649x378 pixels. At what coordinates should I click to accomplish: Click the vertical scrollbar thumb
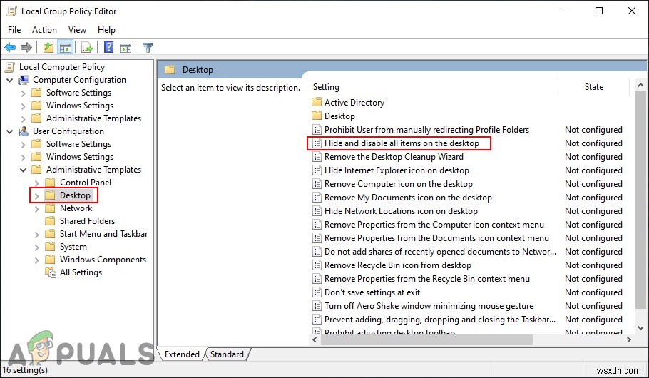tap(640, 200)
